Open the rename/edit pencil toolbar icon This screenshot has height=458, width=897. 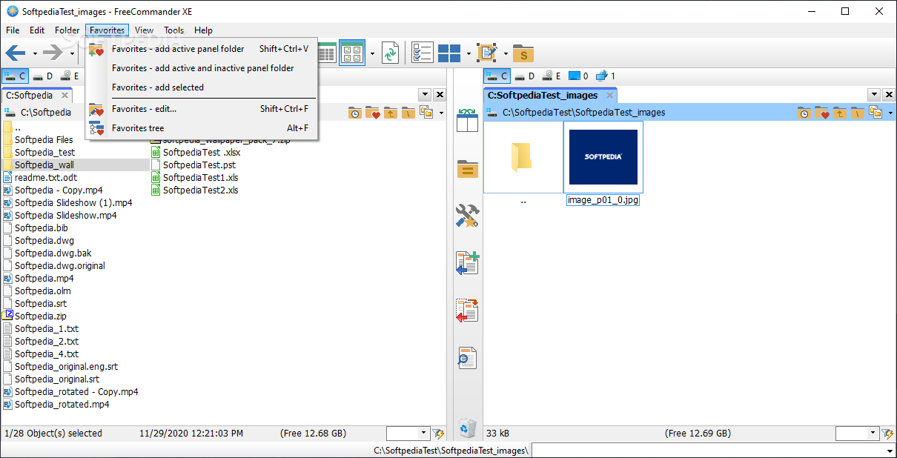[x=487, y=53]
